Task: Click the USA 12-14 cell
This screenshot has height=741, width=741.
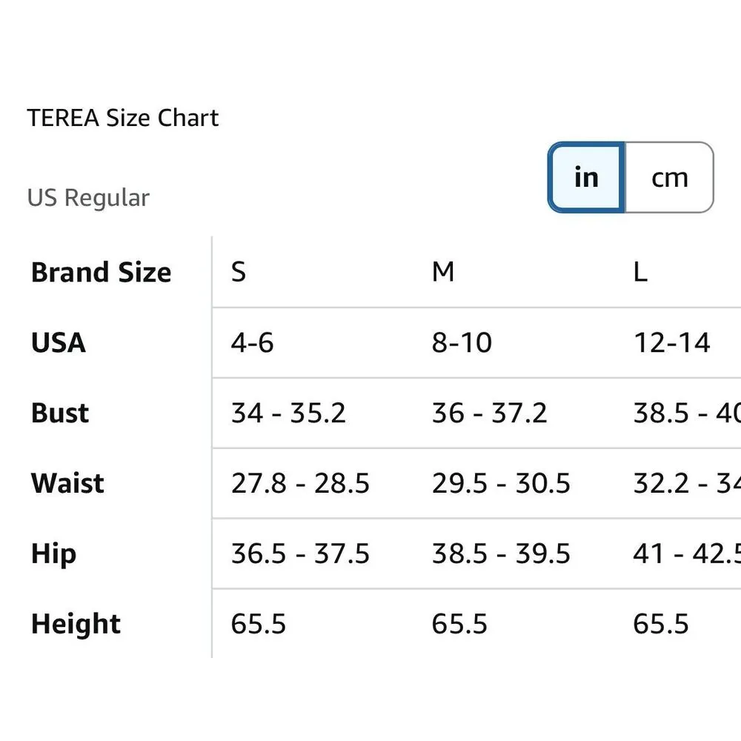Action: point(671,343)
